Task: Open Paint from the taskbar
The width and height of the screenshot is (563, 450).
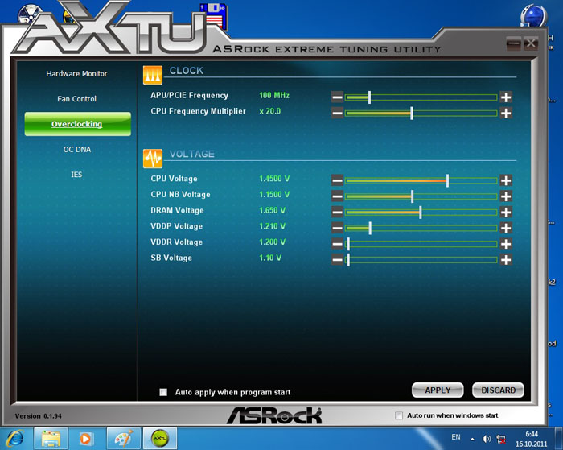Action: tap(124, 439)
